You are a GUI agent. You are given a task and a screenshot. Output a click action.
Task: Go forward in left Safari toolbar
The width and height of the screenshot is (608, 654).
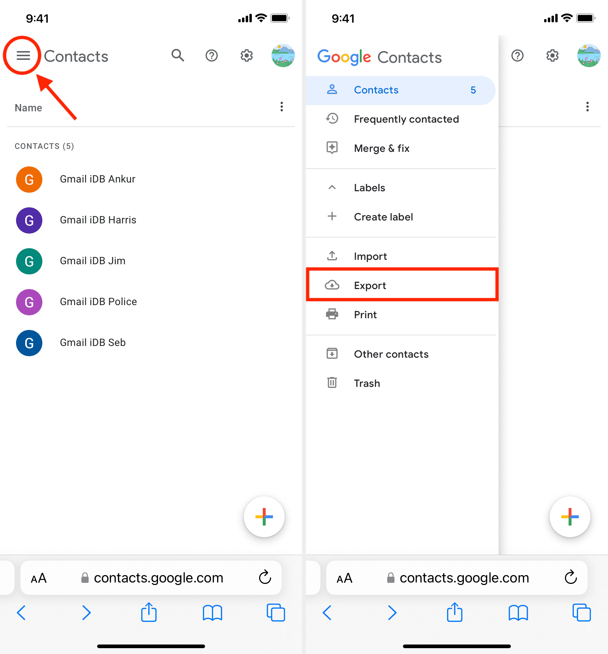(86, 612)
